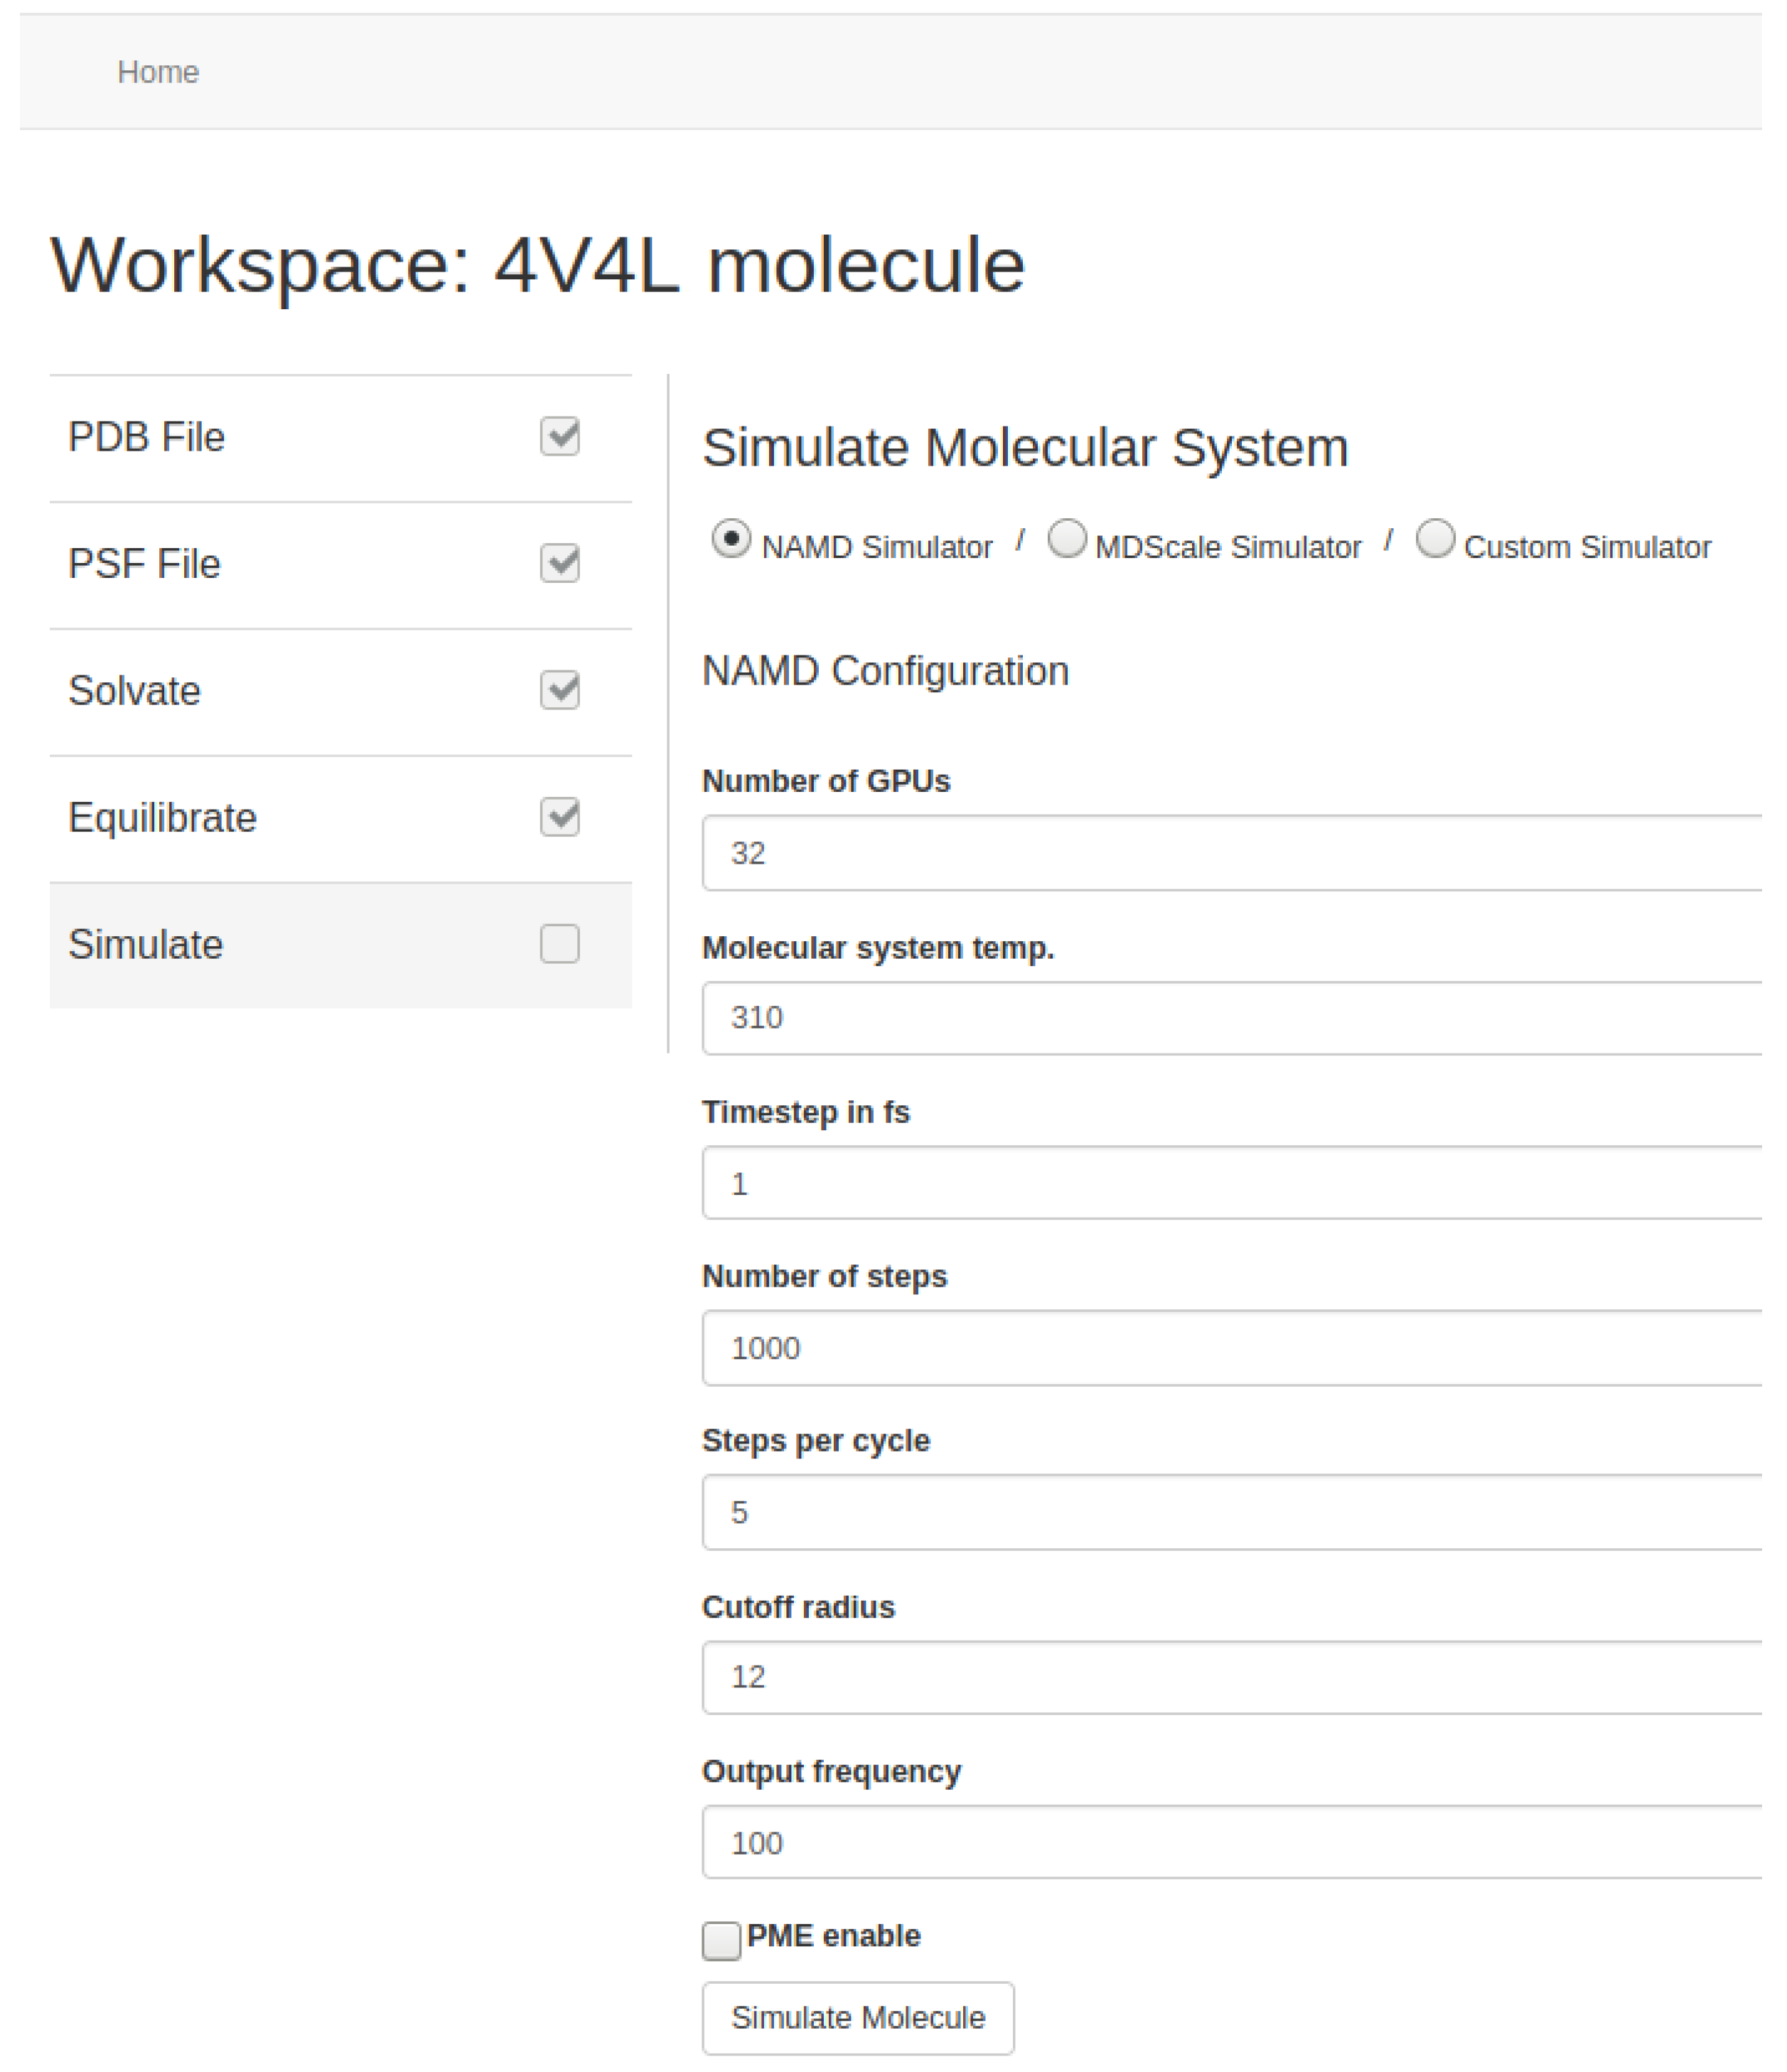This screenshot has height=2072, width=1787.
Task: Click the Simulate Molecule button
Action: tap(858, 2018)
